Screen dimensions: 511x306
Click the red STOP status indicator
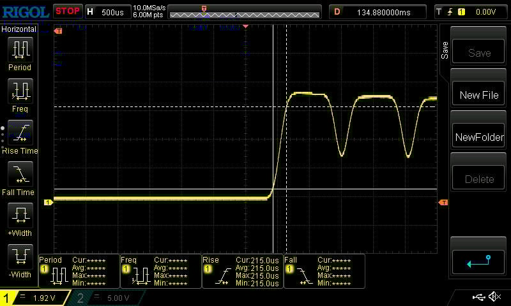(68, 11)
